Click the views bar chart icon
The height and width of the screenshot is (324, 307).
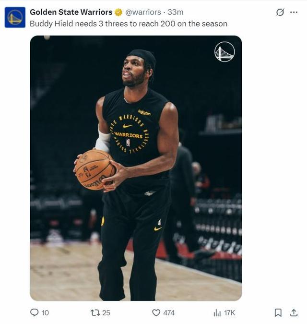217,312
